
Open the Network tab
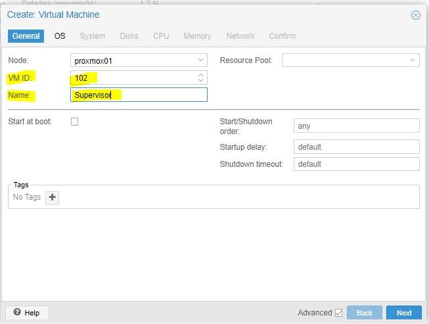pos(240,36)
